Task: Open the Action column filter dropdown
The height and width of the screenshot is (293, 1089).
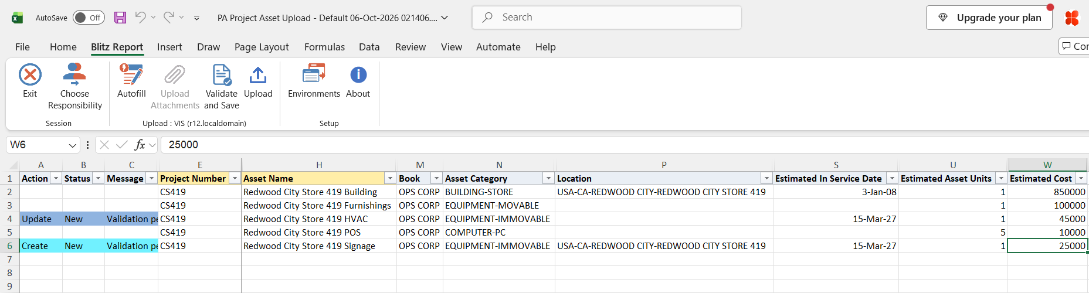Action: tap(56, 178)
